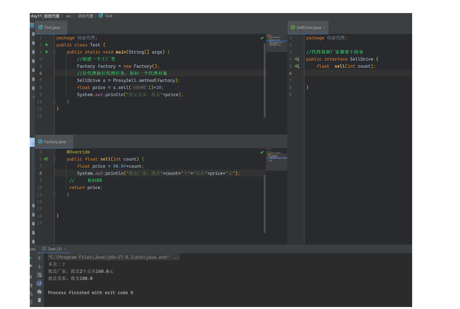Click the SellDrive.java interface icon in its tab

(x=293, y=27)
